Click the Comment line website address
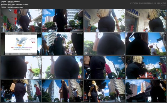The height and width of the screenshot is (103, 167). pos(15,7)
